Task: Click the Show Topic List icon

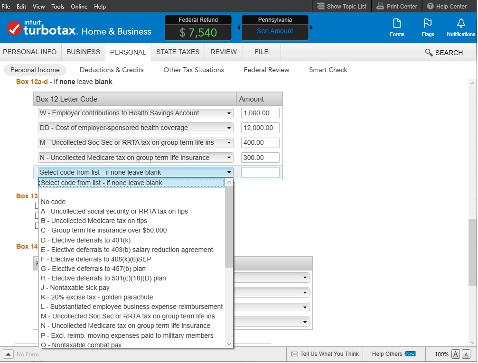Action: click(x=321, y=6)
